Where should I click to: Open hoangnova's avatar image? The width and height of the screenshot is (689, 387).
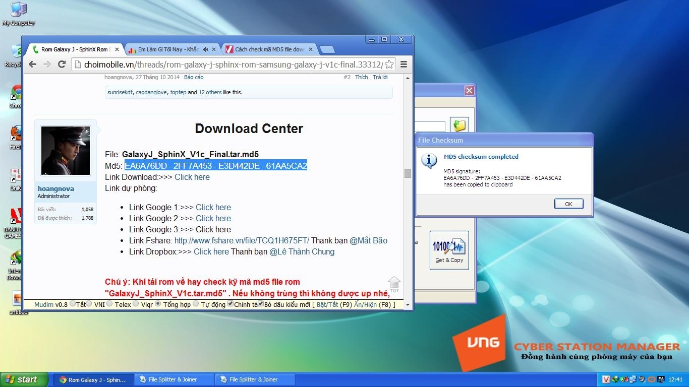click(66, 151)
